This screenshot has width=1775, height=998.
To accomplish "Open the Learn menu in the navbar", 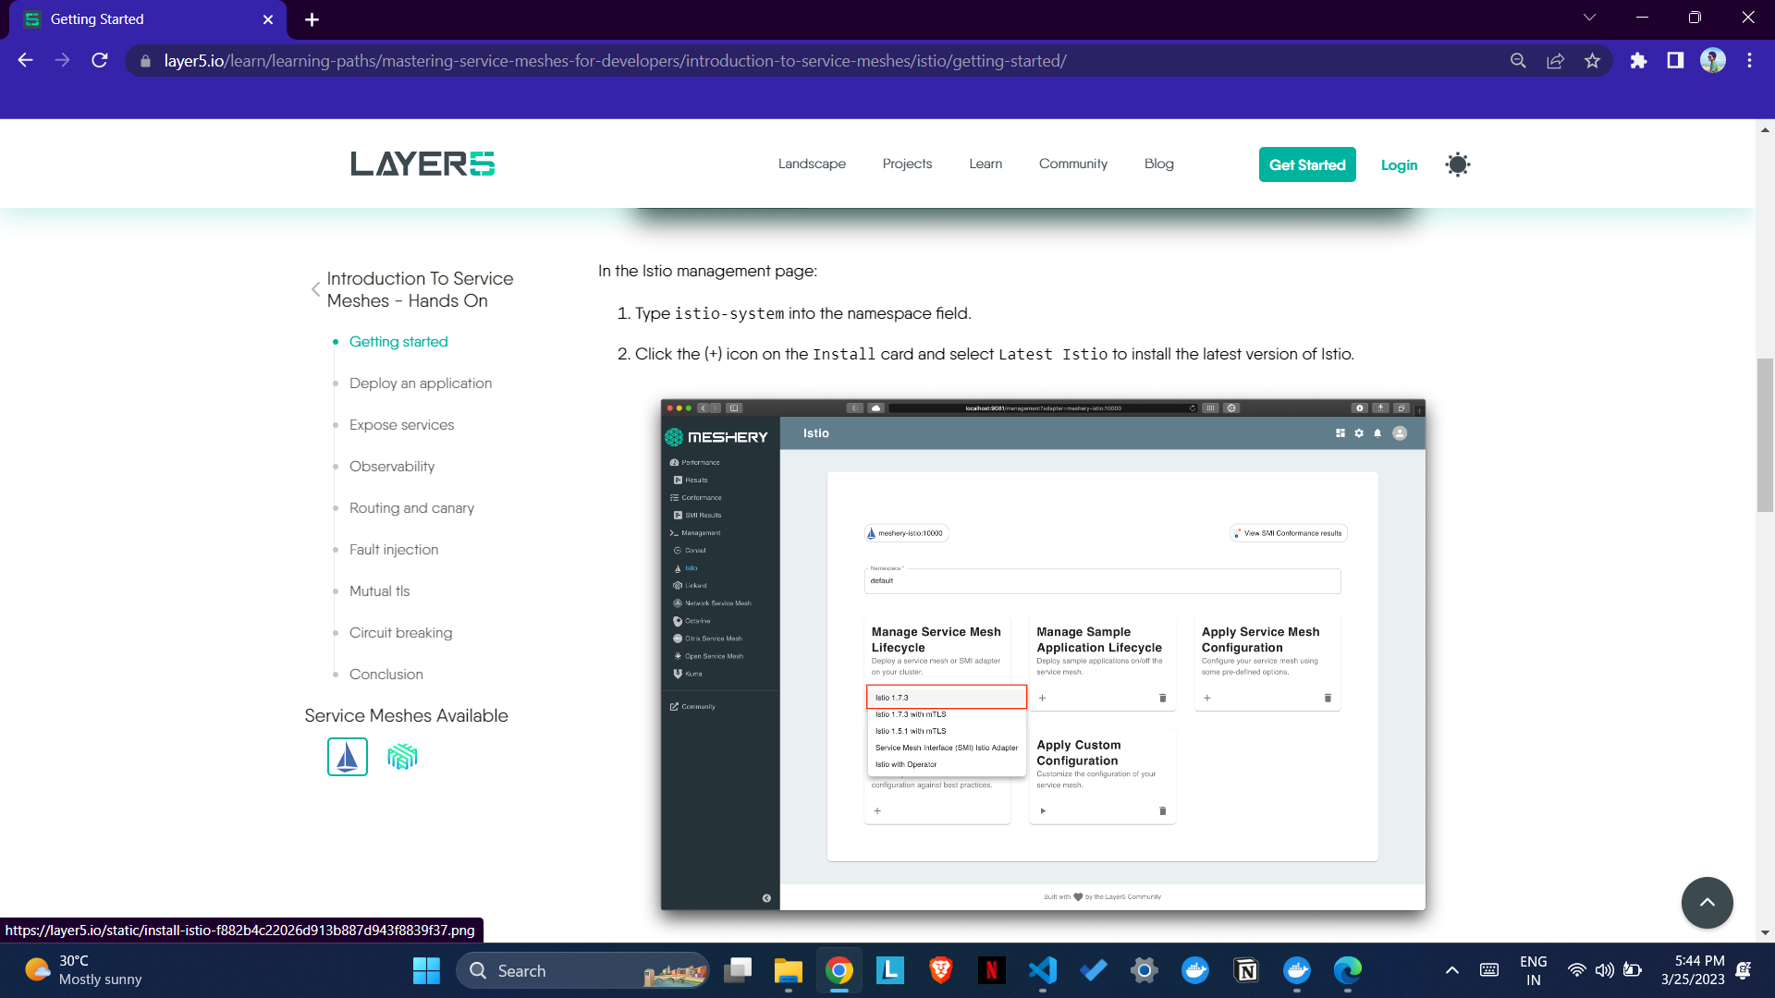I will pos(985,164).
